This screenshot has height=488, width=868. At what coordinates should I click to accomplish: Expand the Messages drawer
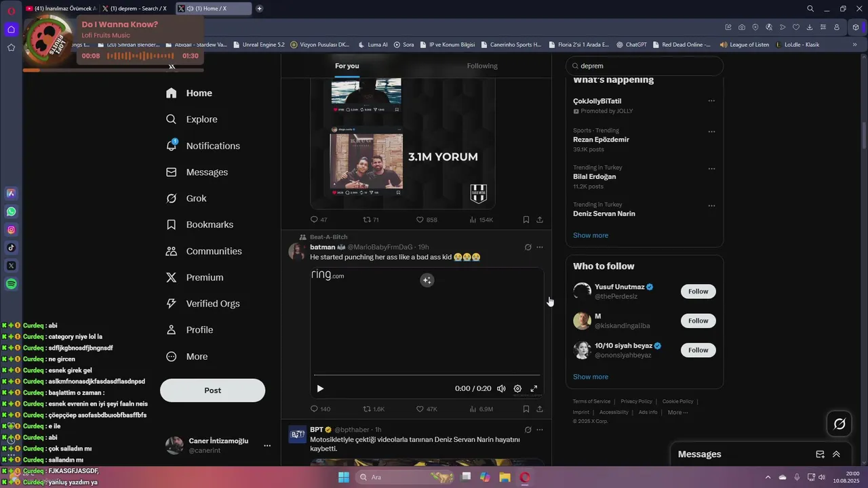836,454
